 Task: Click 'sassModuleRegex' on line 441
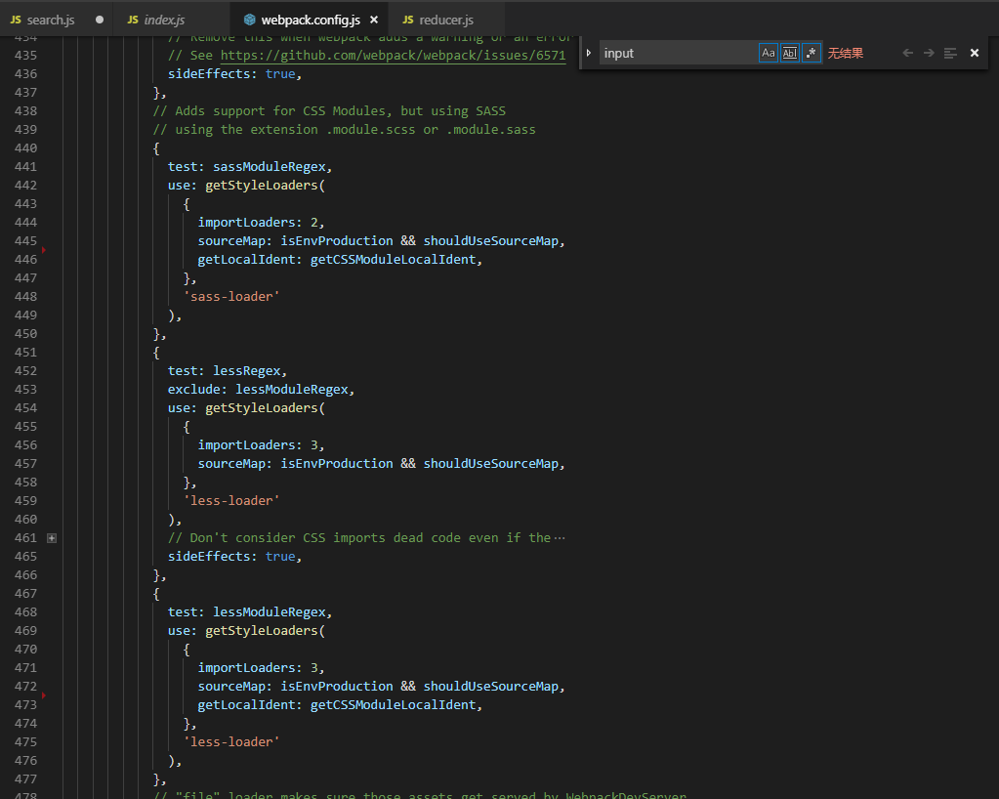tap(269, 167)
